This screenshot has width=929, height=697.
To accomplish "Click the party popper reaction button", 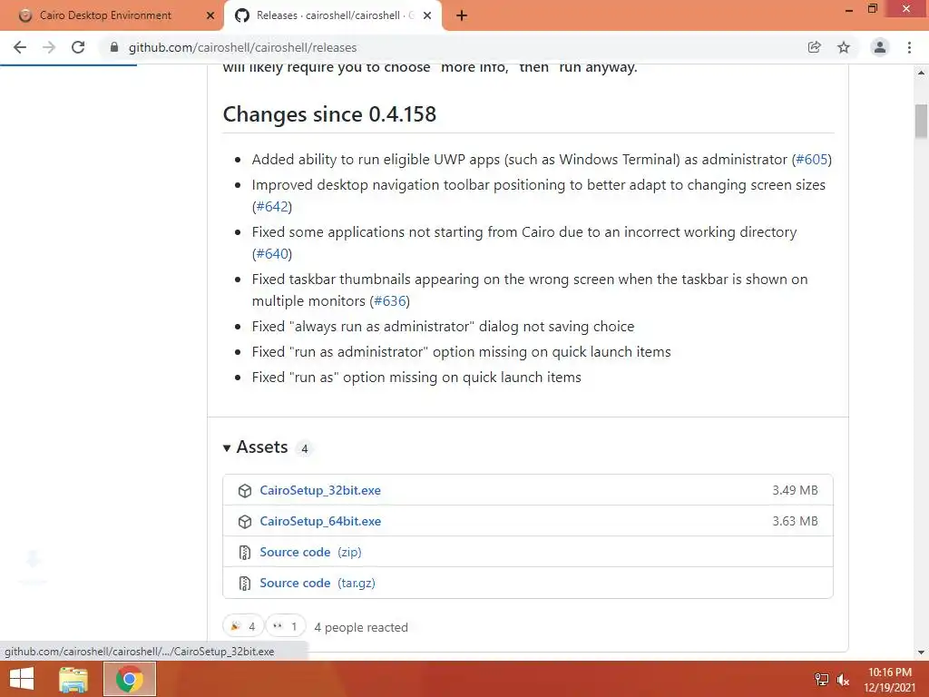I will pyautogui.click(x=242, y=626).
